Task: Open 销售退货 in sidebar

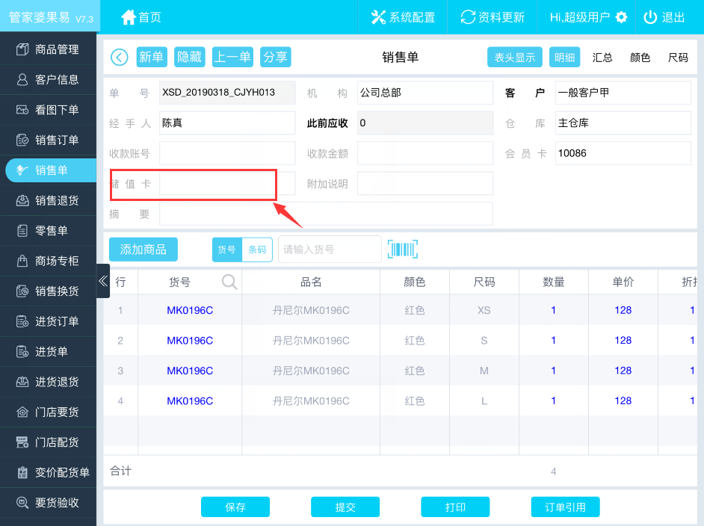Action: pos(49,201)
